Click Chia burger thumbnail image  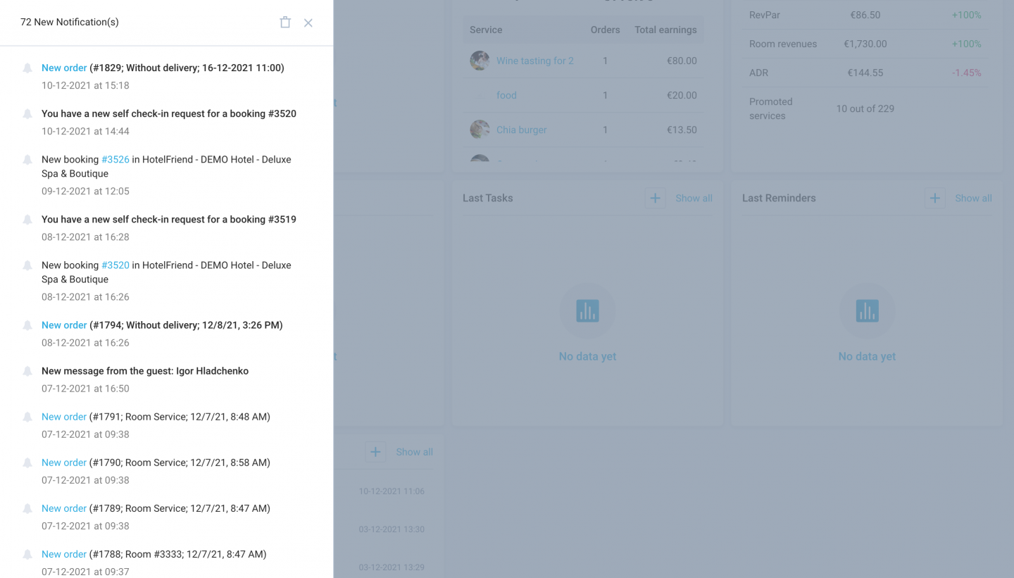pos(480,130)
